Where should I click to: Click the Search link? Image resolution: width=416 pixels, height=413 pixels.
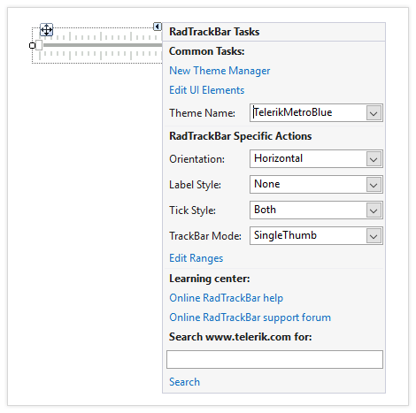(184, 382)
